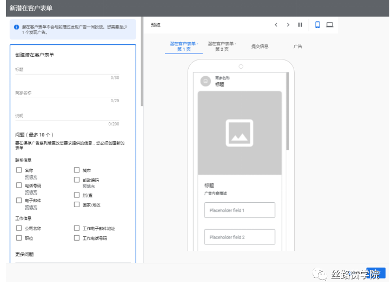This screenshot has width=392, height=292.
Task: Click the blue info icon in notice
Action: coord(17,27)
